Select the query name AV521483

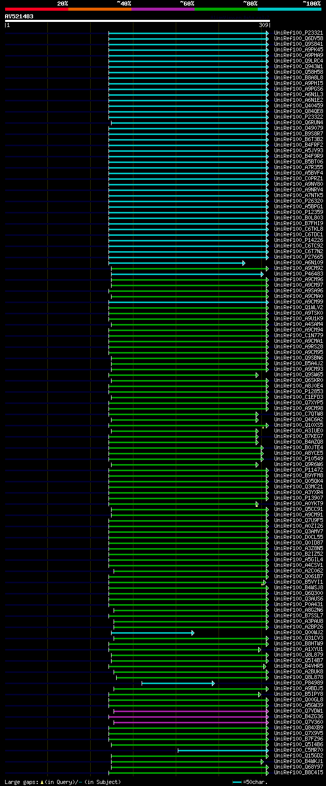tap(19, 16)
